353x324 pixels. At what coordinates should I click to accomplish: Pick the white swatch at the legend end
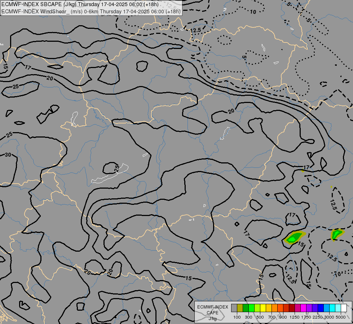344,308
